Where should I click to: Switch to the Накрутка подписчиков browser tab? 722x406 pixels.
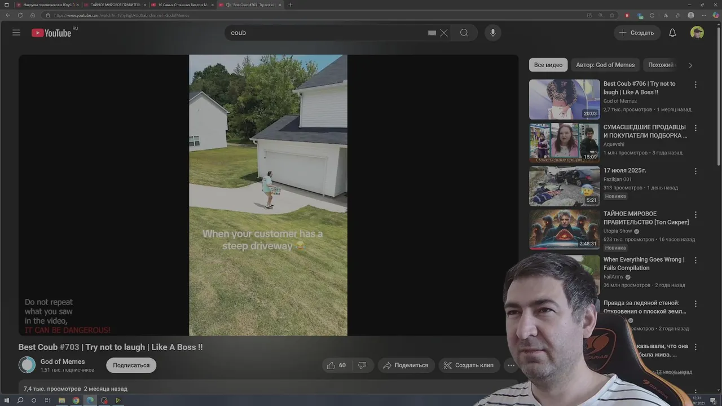(x=48, y=5)
